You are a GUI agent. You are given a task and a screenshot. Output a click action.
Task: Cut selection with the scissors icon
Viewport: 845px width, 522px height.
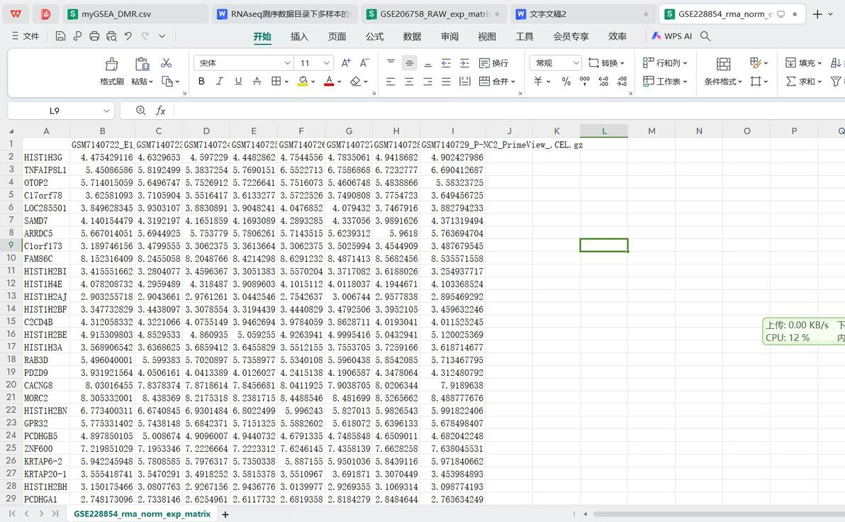pos(166,63)
